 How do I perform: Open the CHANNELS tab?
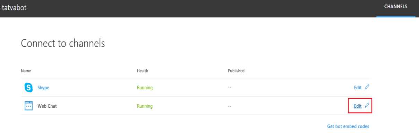(396, 7)
